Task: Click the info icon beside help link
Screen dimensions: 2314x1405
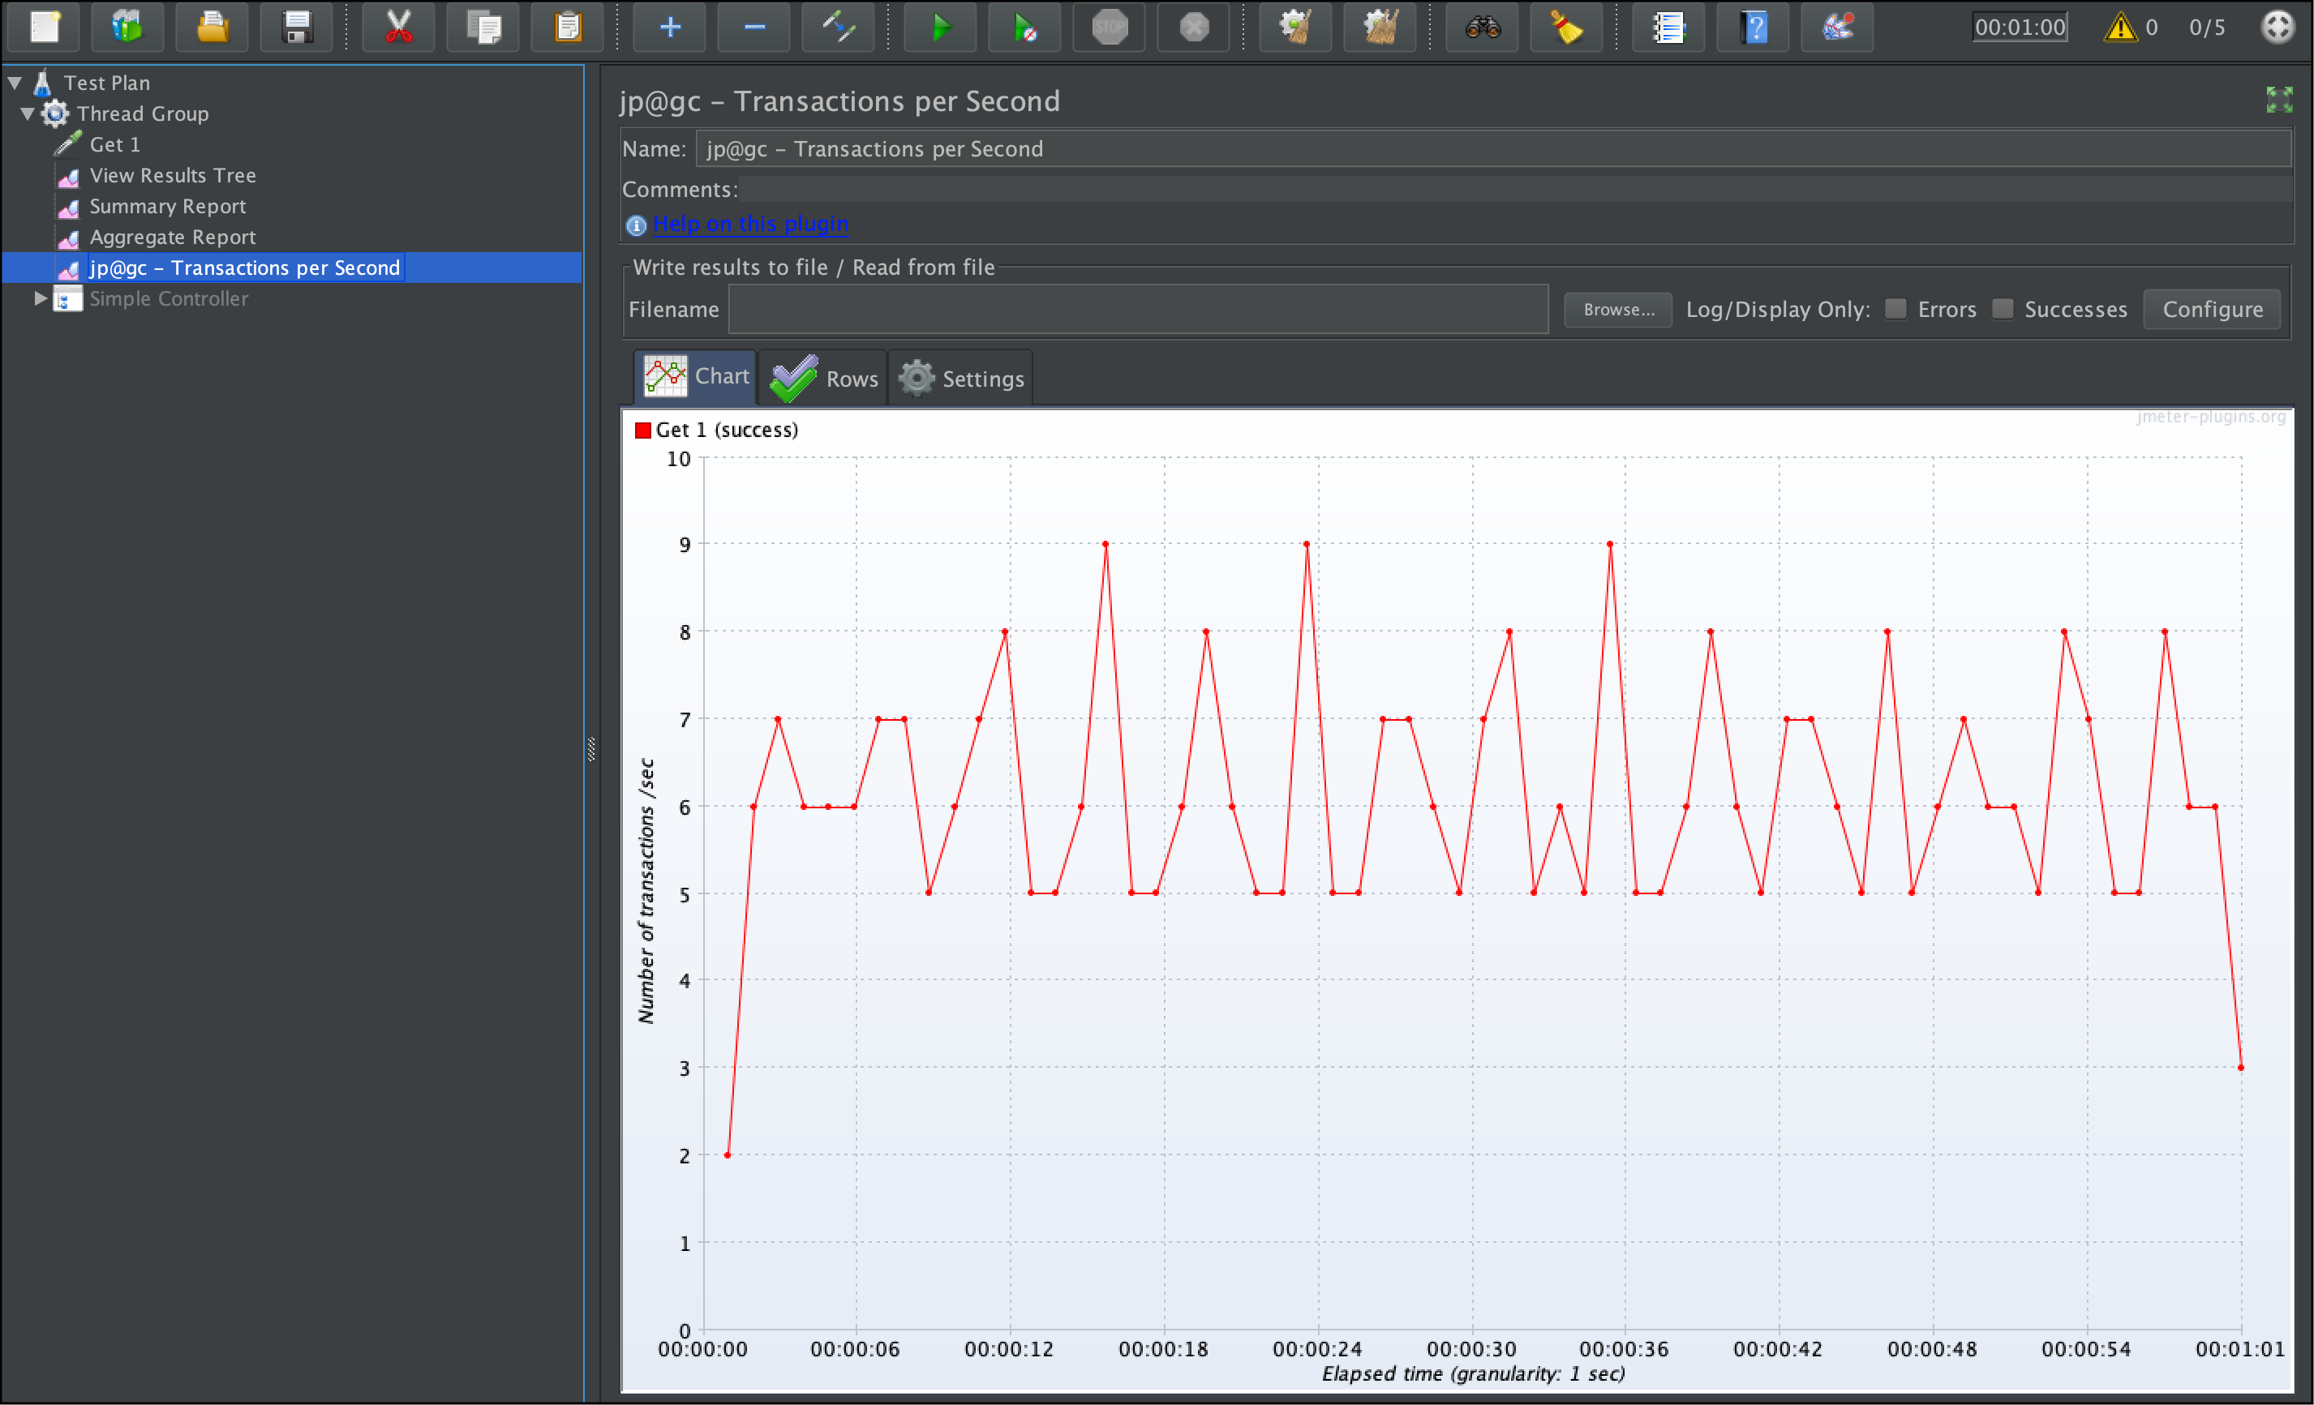Action: (636, 225)
